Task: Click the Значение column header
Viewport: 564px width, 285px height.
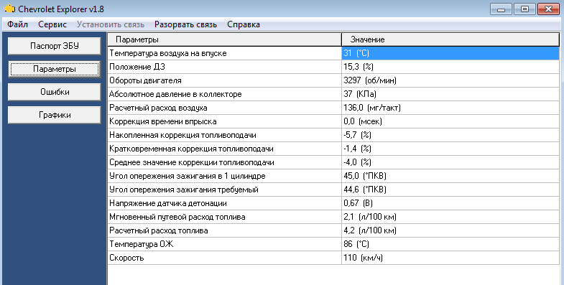Action: (450, 39)
